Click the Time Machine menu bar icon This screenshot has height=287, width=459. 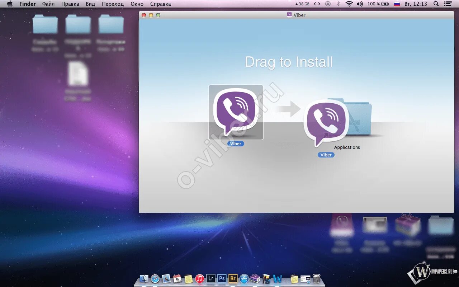coord(327,4)
